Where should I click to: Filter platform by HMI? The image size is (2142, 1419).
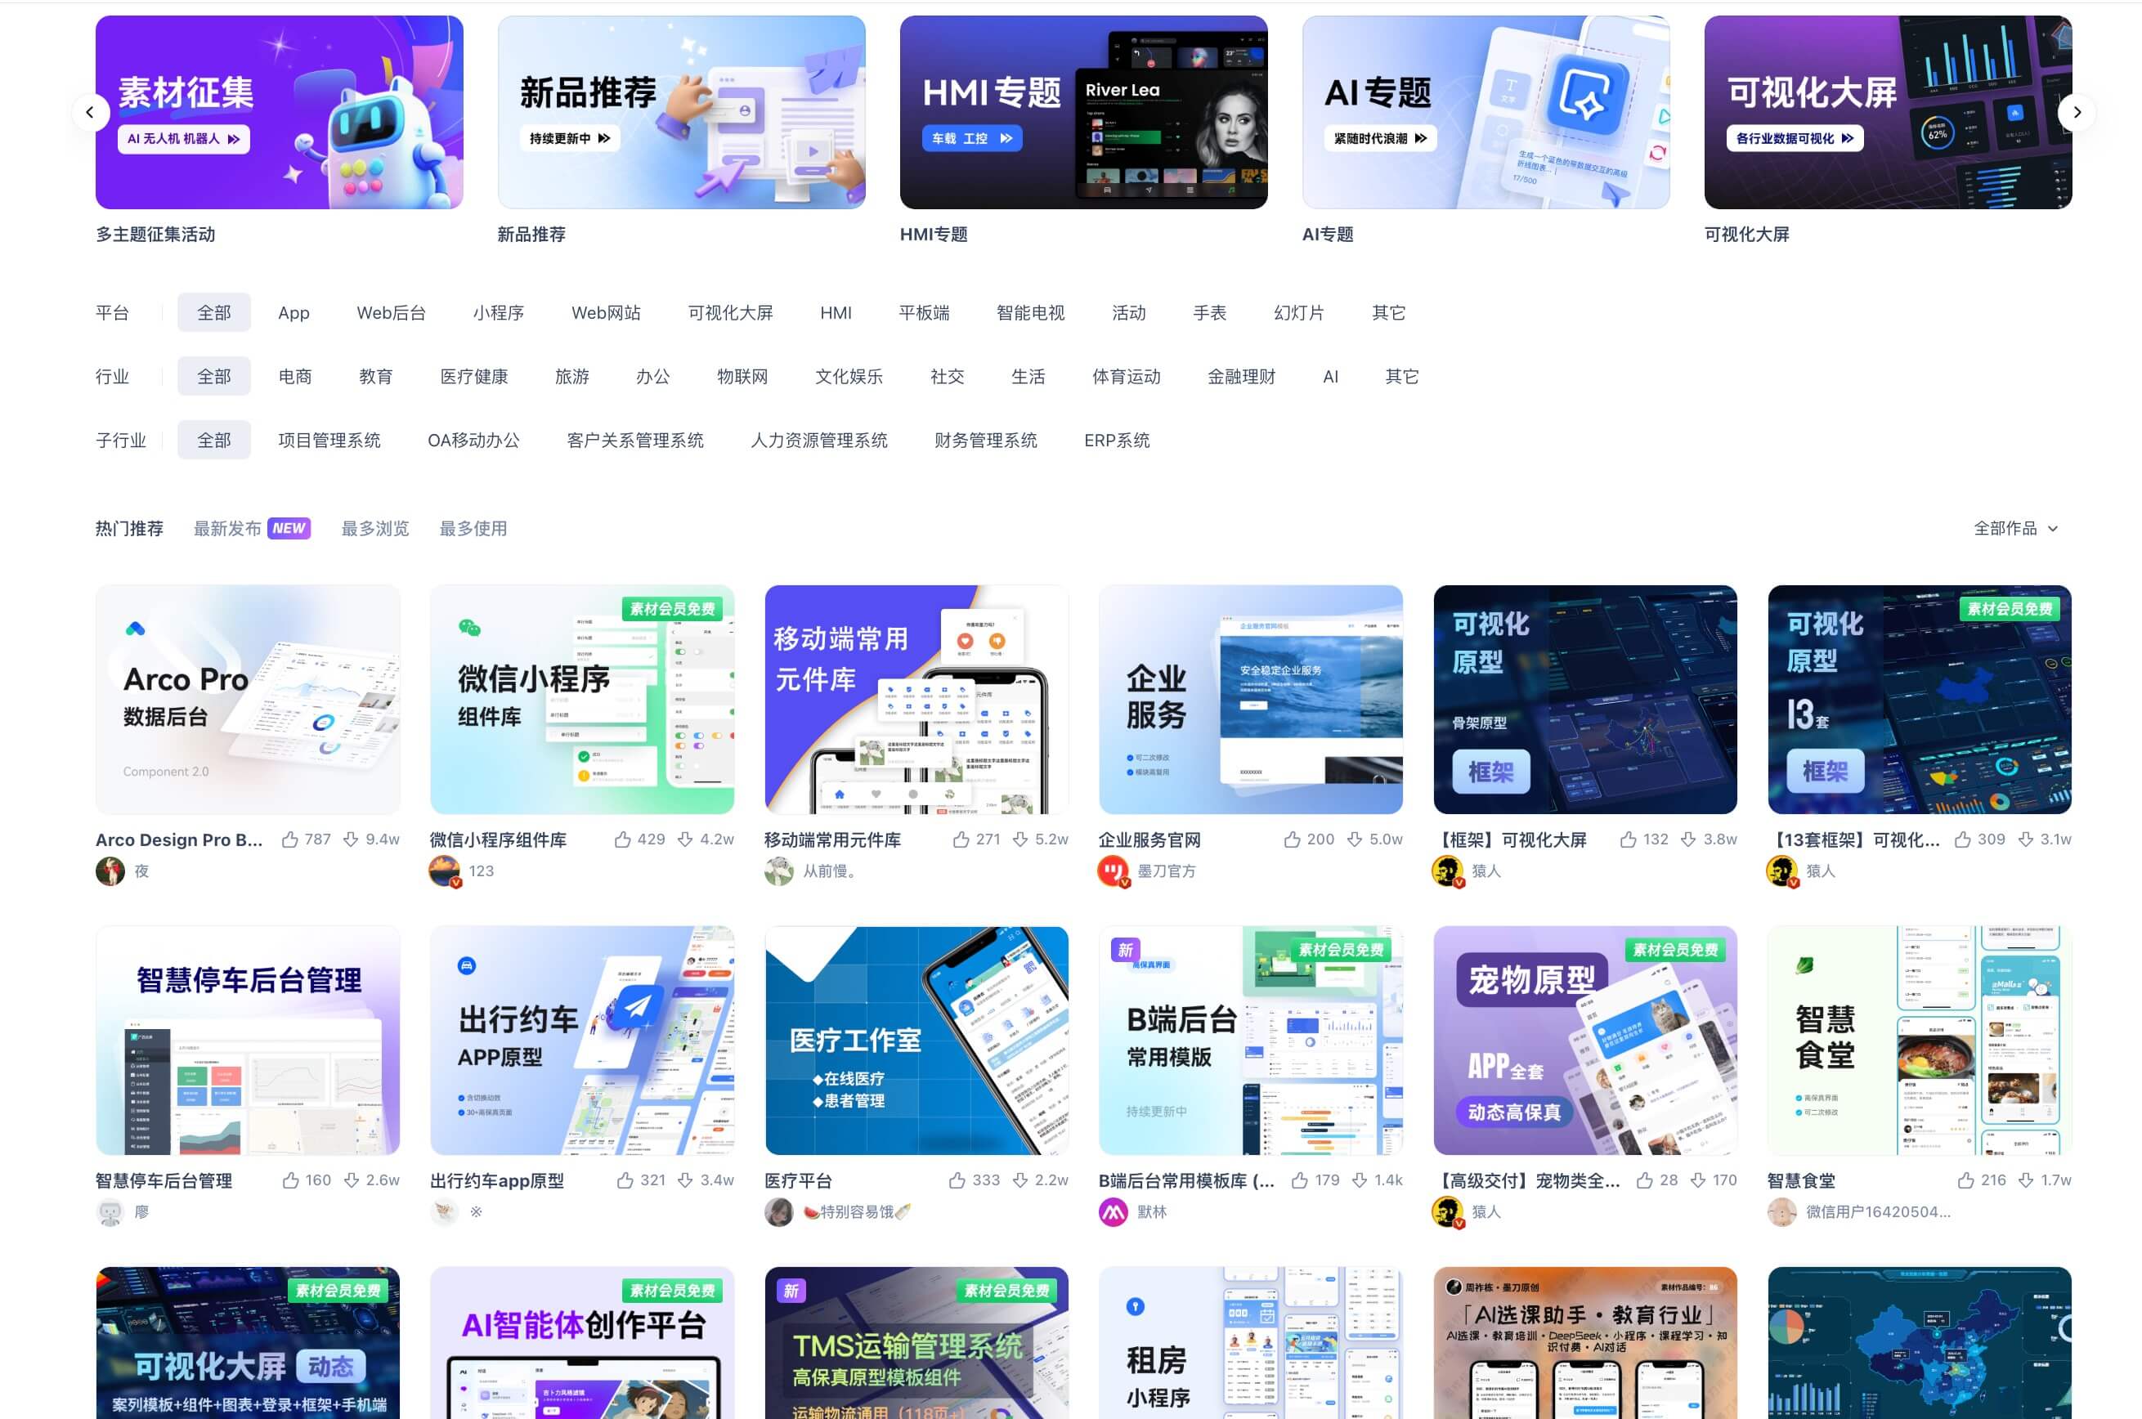(x=836, y=313)
